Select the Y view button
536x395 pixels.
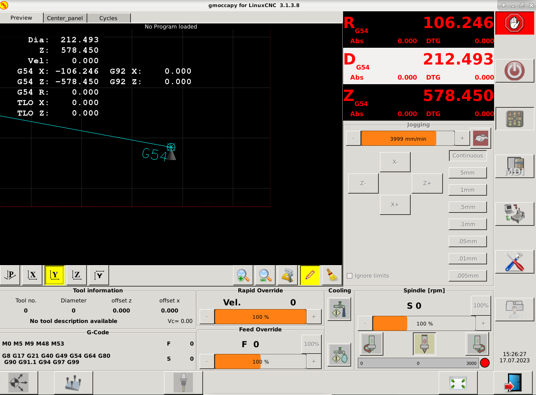click(x=54, y=275)
